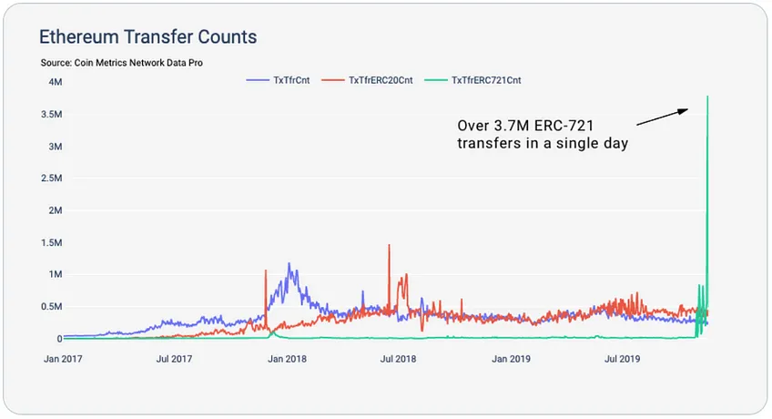
Task: Click the Jul 2018 x-axis label
Action: point(399,359)
